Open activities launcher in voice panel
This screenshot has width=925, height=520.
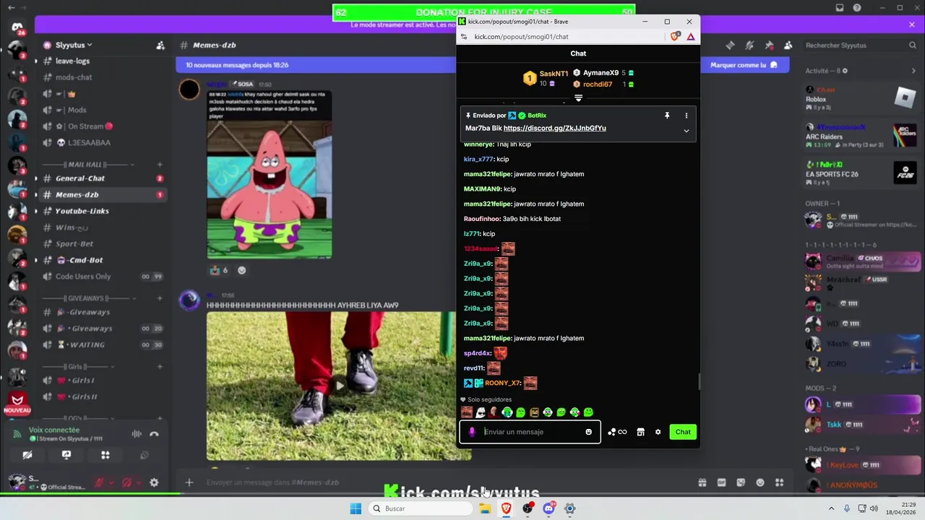[106, 455]
